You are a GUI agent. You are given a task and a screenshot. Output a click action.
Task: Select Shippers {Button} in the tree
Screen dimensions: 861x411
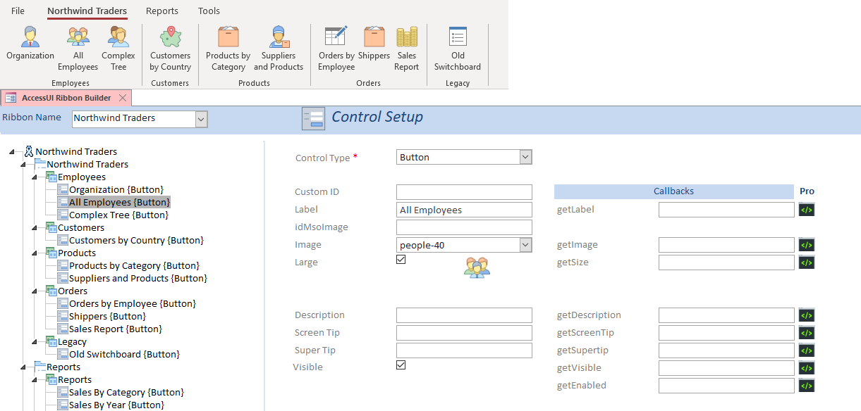[107, 317]
